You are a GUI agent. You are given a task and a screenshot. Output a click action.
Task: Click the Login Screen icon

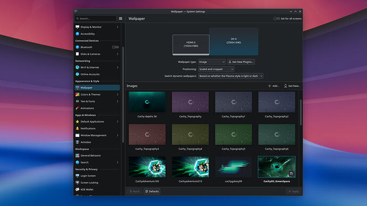[x=77, y=176]
